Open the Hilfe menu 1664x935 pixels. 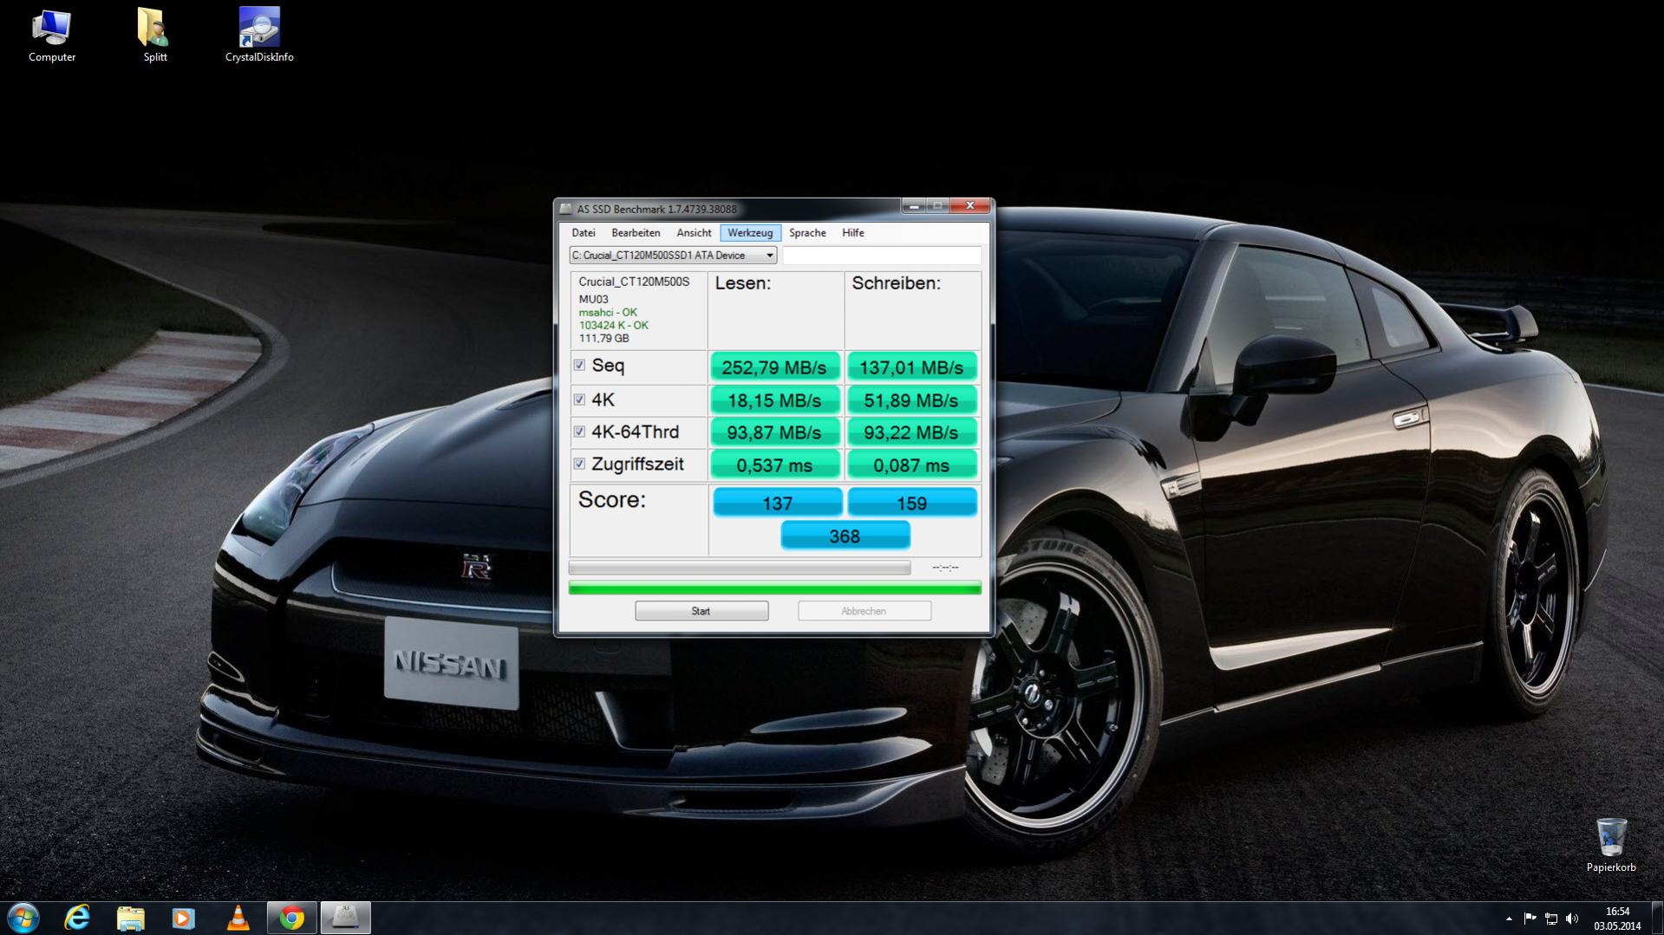[x=852, y=233]
